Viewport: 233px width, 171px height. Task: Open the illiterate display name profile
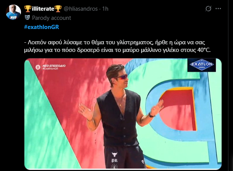43,9
